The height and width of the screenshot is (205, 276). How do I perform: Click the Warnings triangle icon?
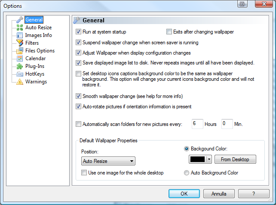click(x=20, y=82)
